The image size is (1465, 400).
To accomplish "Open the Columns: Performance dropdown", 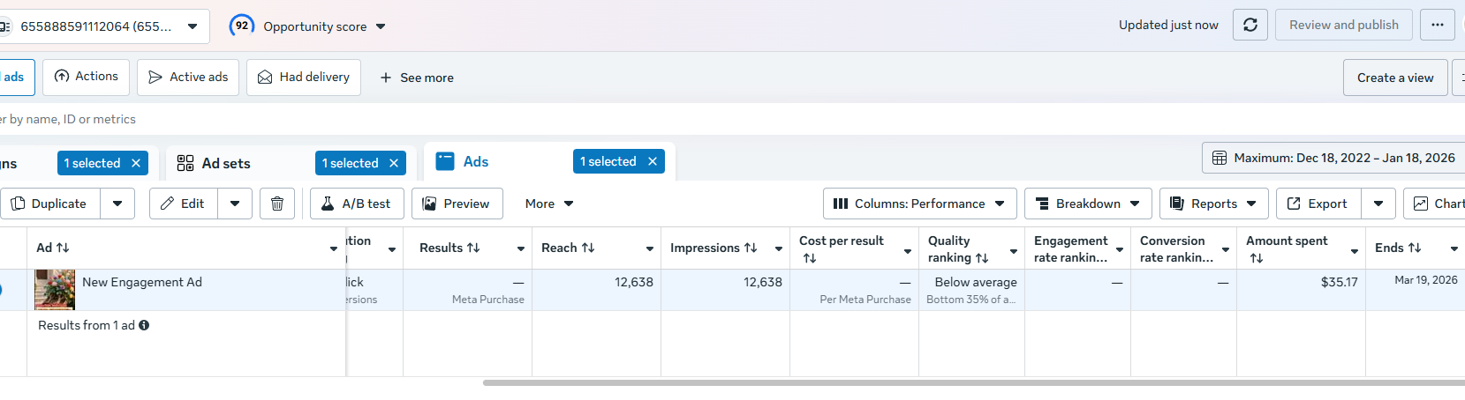I will (x=919, y=204).
